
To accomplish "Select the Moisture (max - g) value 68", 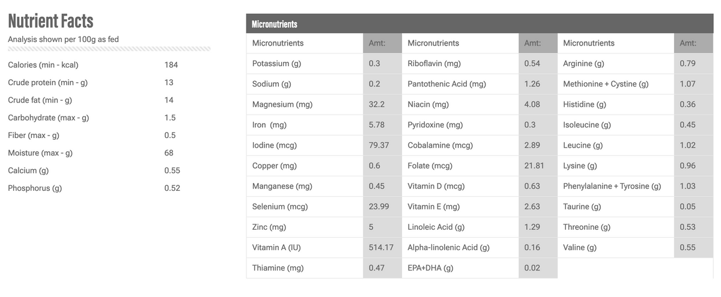I will click(x=169, y=153).
